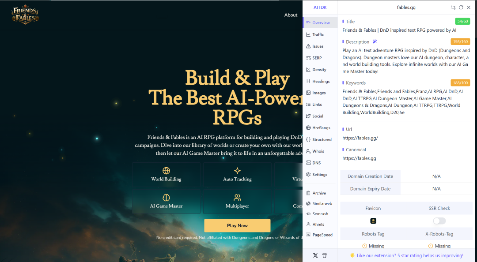Open the Whois section

click(320, 151)
